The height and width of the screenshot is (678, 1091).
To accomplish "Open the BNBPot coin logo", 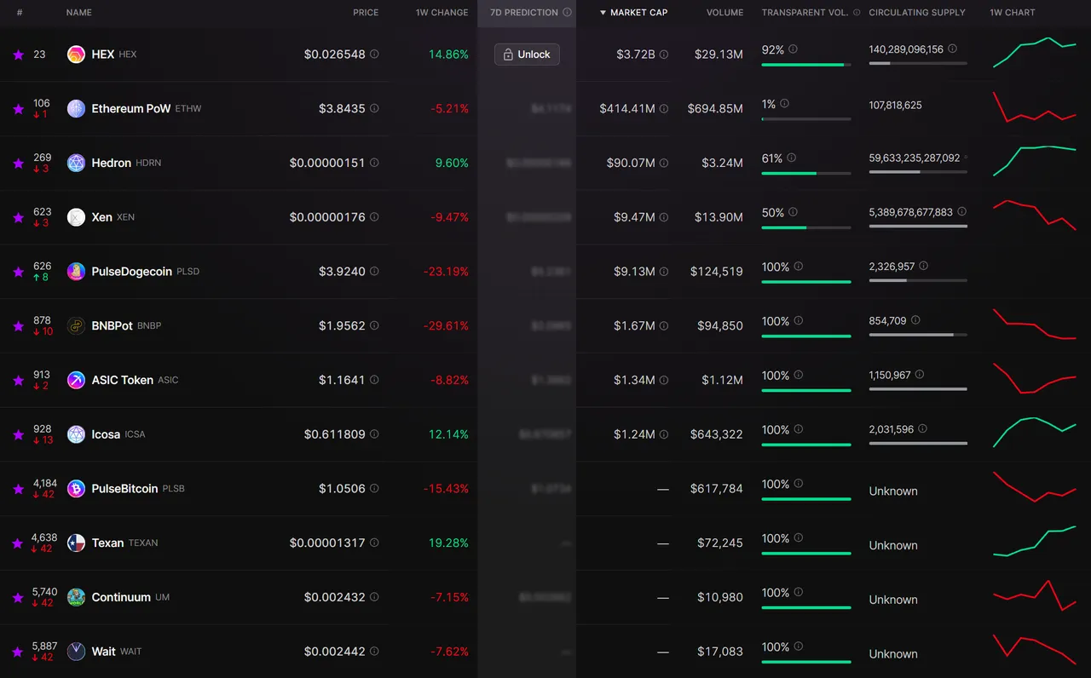I will pyautogui.click(x=76, y=326).
